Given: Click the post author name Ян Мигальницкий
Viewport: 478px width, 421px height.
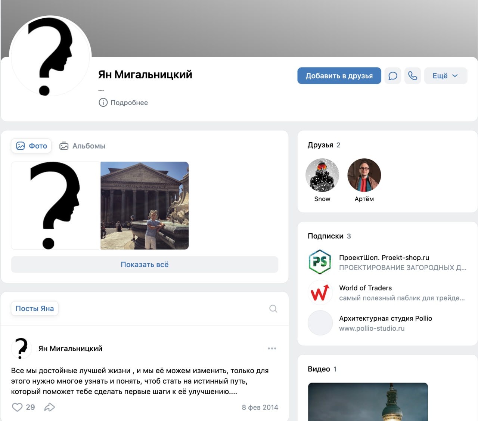Looking at the screenshot, I should pos(70,349).
